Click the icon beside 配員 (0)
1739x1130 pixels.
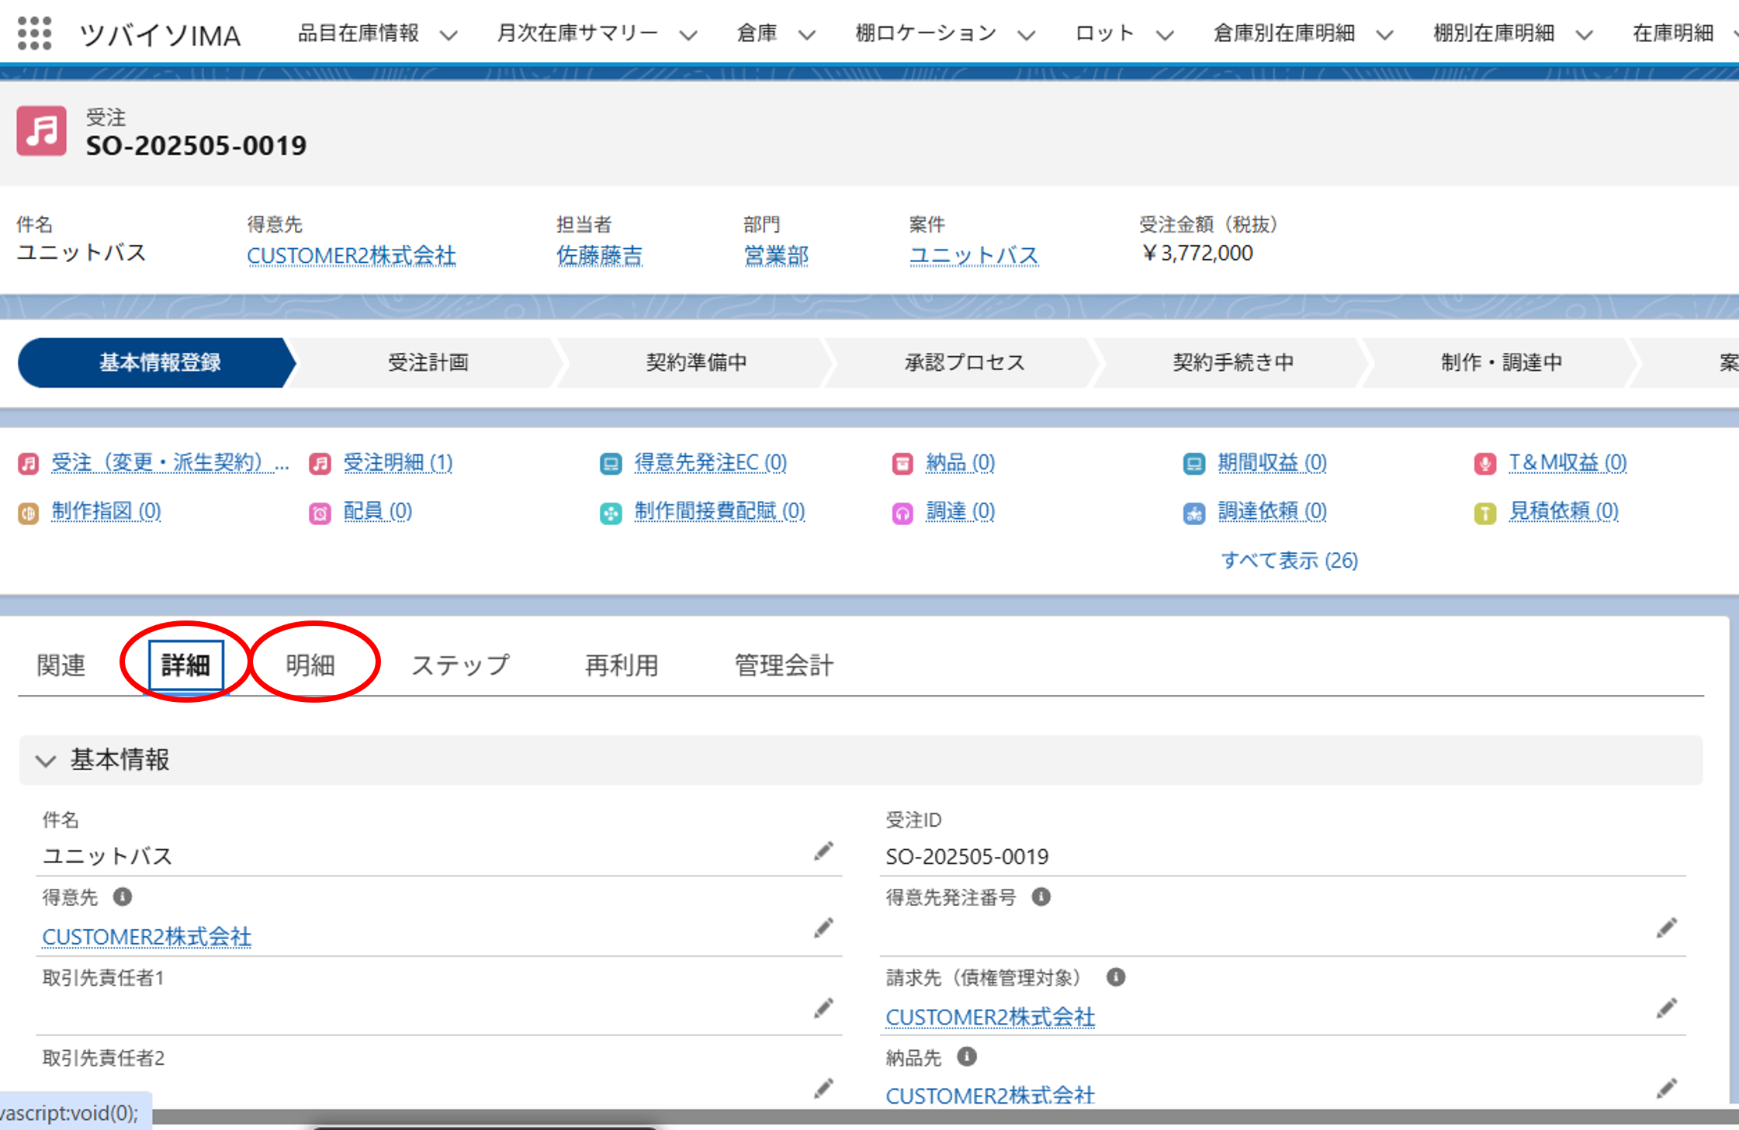(320, 513)
